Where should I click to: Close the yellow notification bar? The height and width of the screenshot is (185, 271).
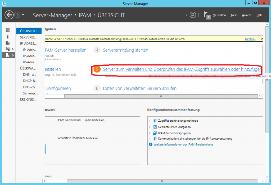(262, 39)
